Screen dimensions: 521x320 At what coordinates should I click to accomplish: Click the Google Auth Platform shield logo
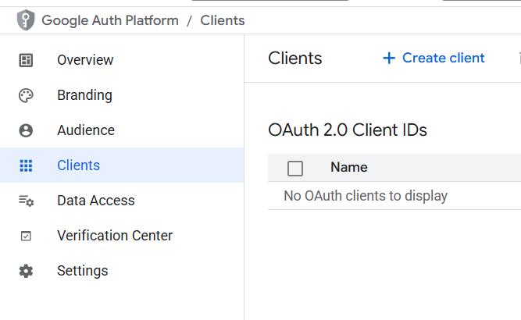point(26,20)
